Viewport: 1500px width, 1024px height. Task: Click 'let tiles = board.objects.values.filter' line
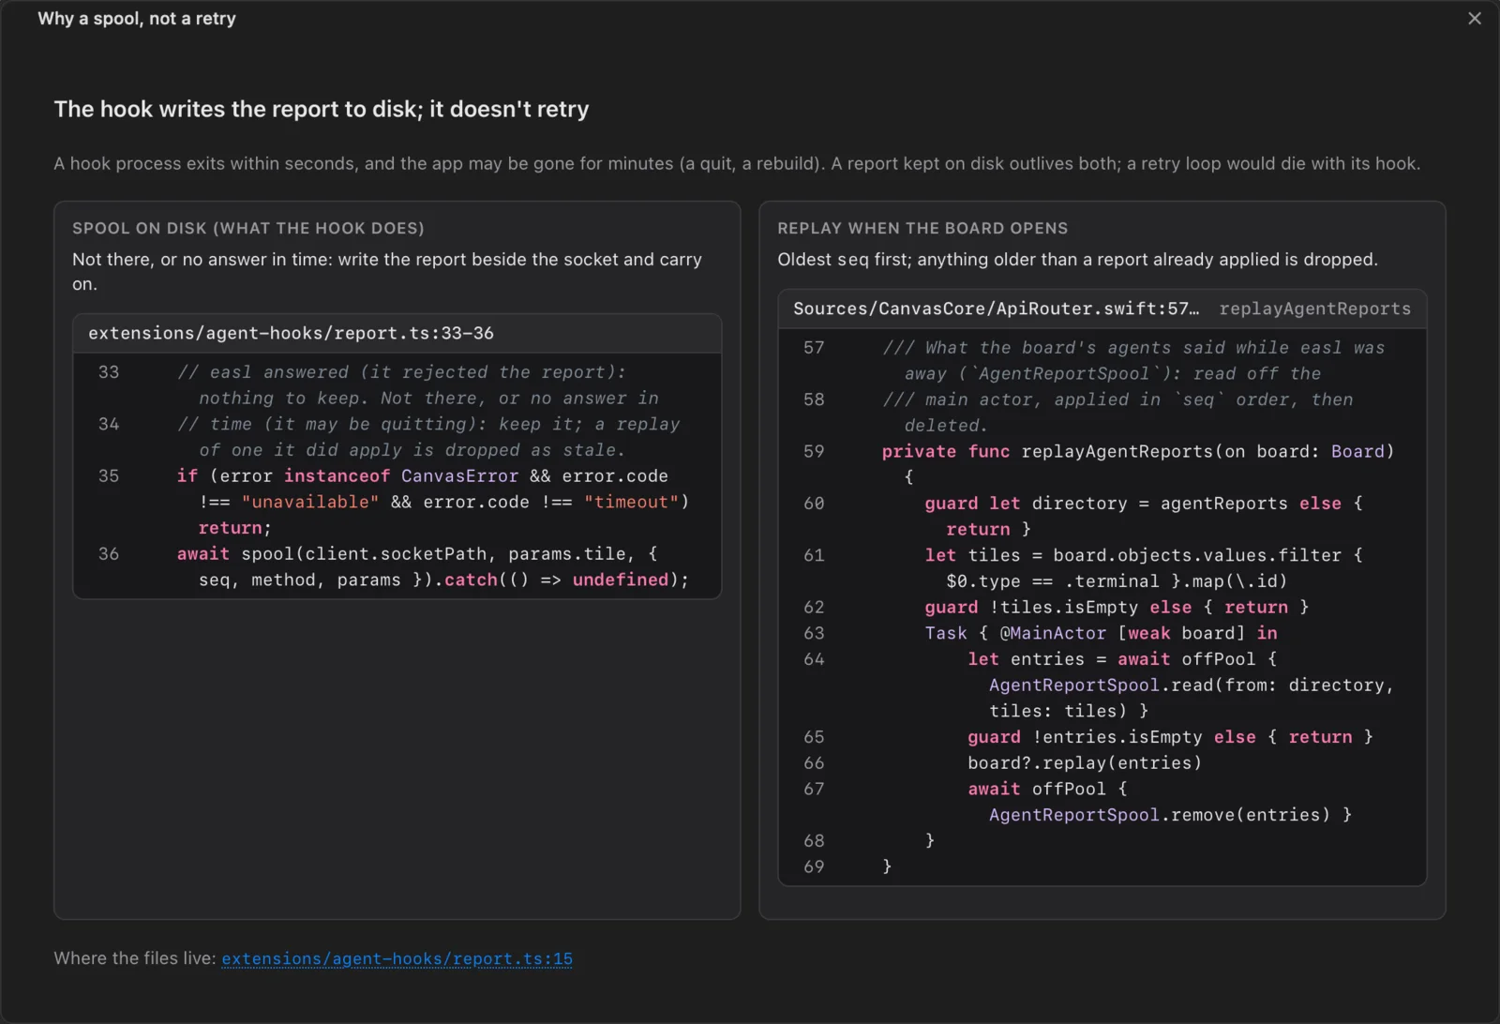1144,555
